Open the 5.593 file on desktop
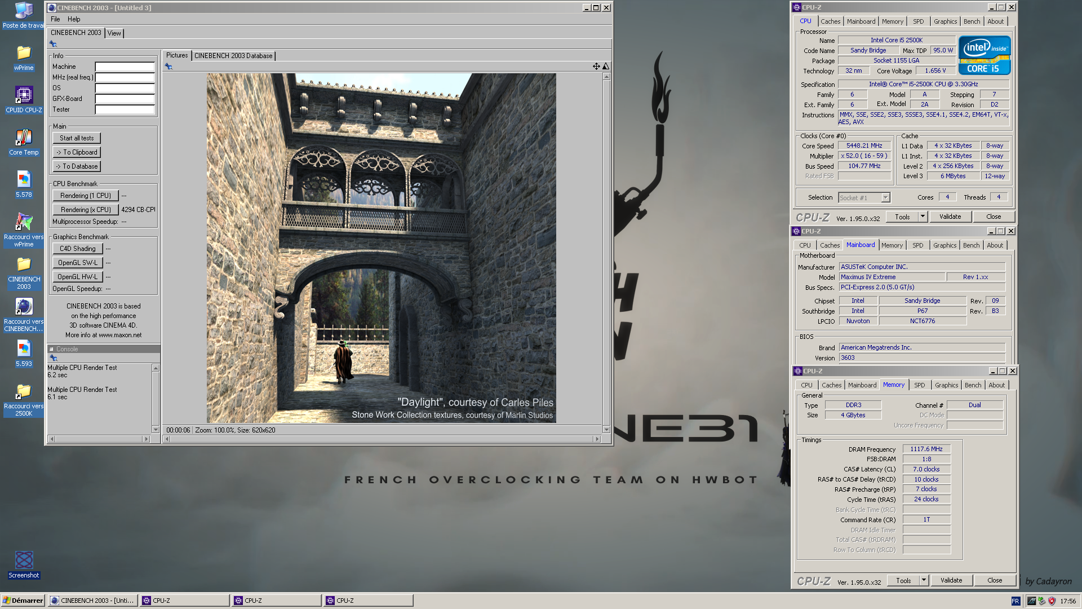The width and height of the screenshot is (1082, 609). [24, 354]
